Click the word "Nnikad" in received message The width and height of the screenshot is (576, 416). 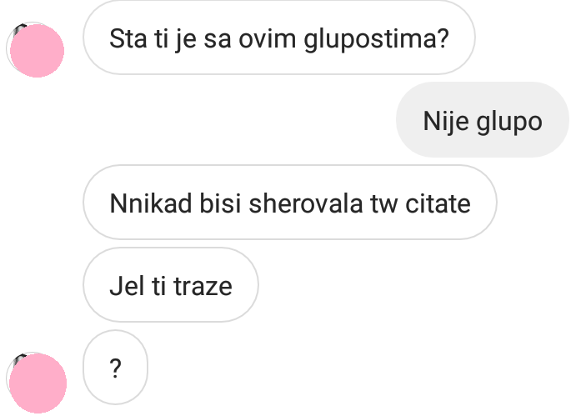151,203
